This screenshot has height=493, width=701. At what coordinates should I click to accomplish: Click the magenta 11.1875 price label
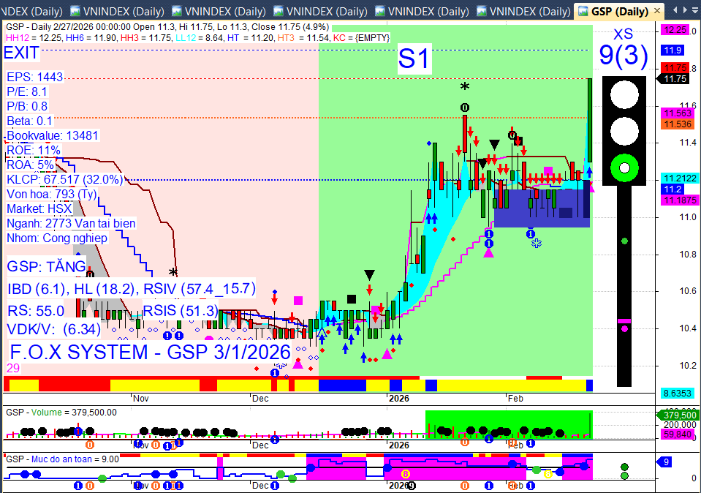pyautogui.click(x=680, y=200)
